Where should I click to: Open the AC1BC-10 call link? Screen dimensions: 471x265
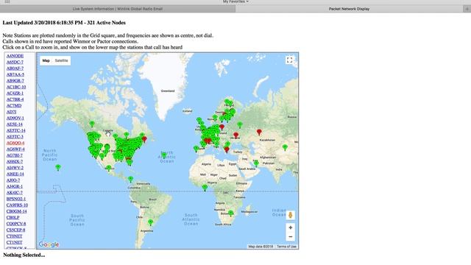coord(16,87)
